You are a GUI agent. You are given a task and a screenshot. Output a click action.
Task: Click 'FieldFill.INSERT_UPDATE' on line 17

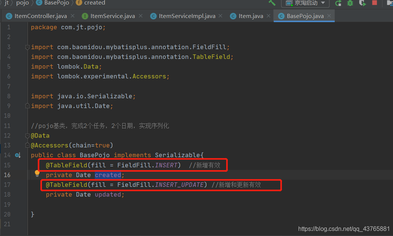(161, 185)
